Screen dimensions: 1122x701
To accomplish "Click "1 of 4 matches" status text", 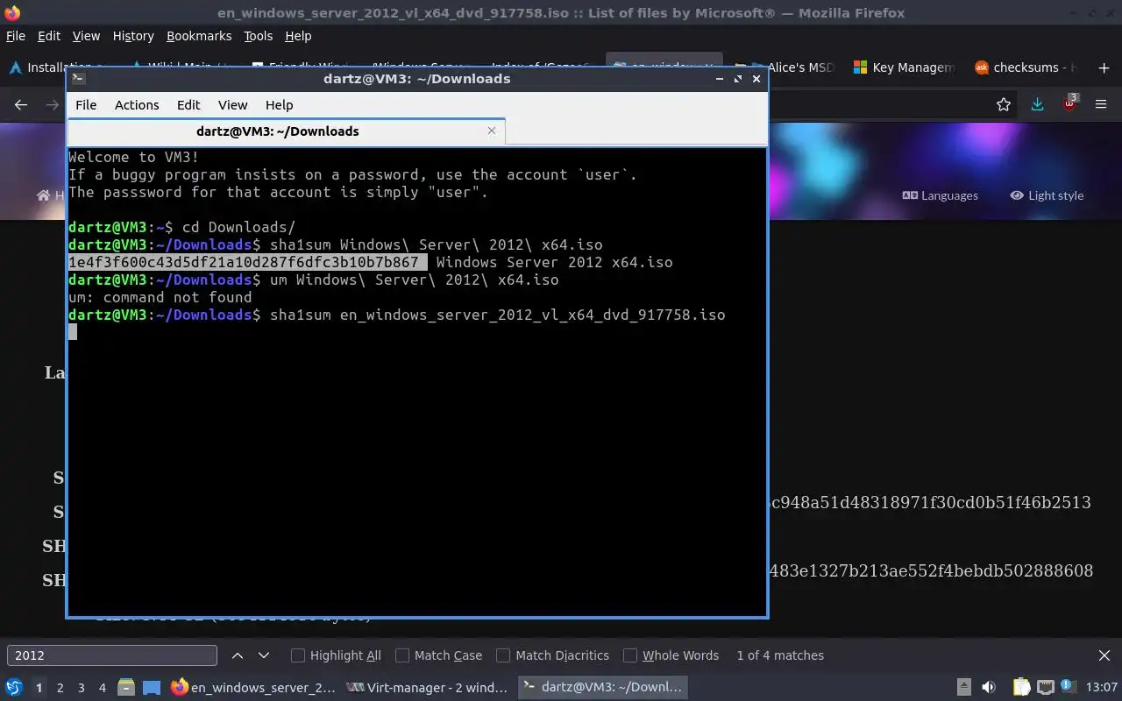I will [780, 655].
